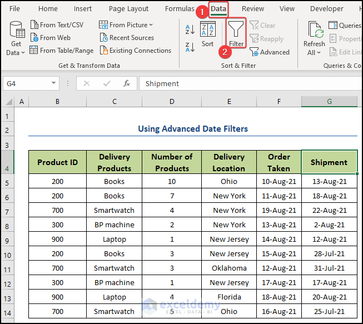Select the Shipment header cell

tap(329, 162)
